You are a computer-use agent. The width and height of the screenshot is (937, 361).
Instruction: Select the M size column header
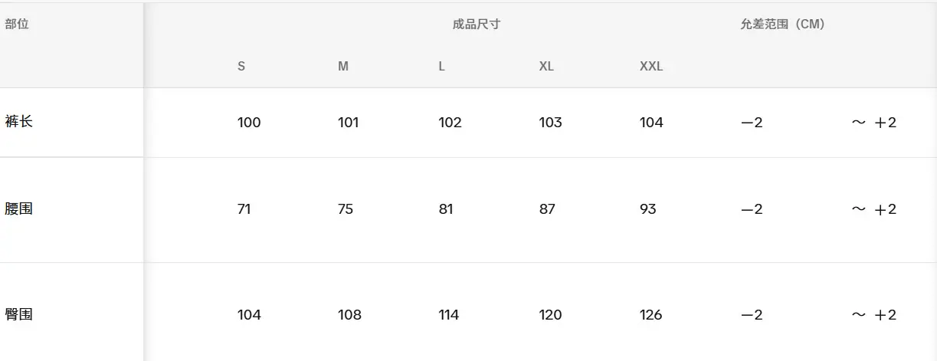tap(343, 67)
